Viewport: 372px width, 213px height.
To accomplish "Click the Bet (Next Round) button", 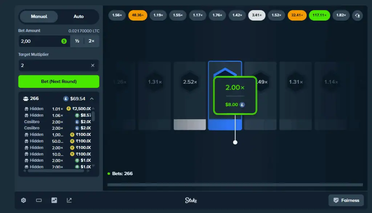I will coord(58,81).
